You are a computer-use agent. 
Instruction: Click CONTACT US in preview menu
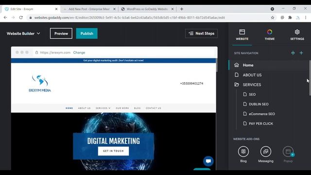[154, 108]
